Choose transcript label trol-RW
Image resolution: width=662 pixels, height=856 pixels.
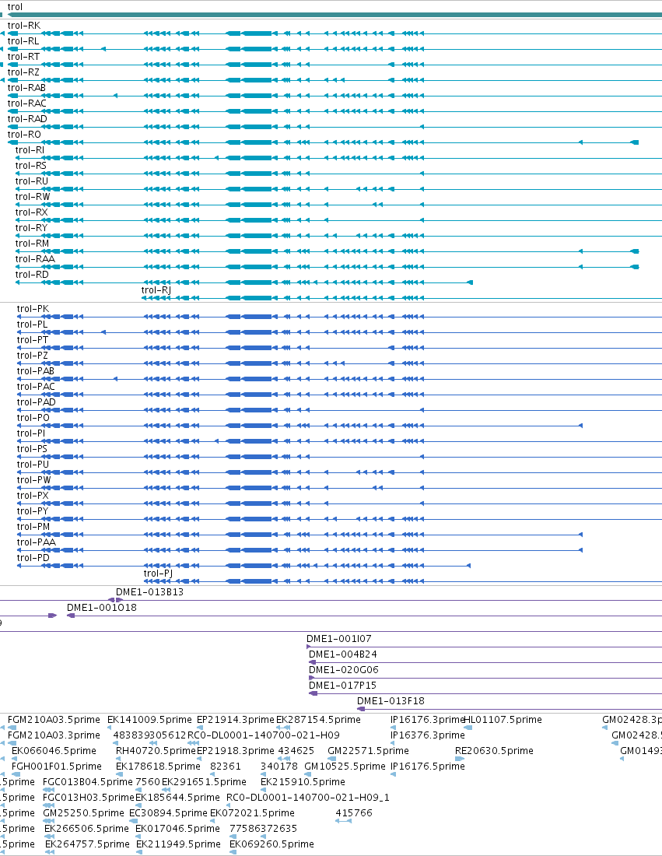(33, 197)
